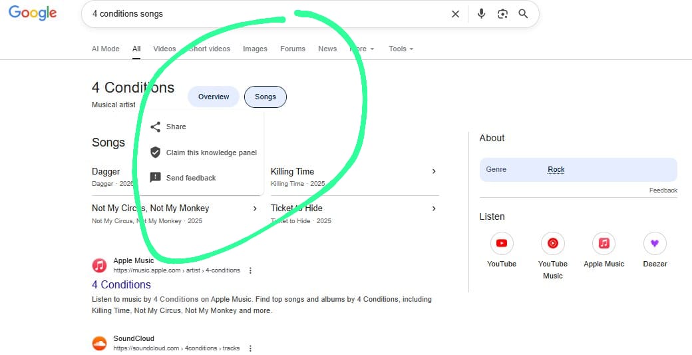The height and width of the screenshot is (355, 692).
Task: Listen on Deezer icon
Action: [655, 244]
